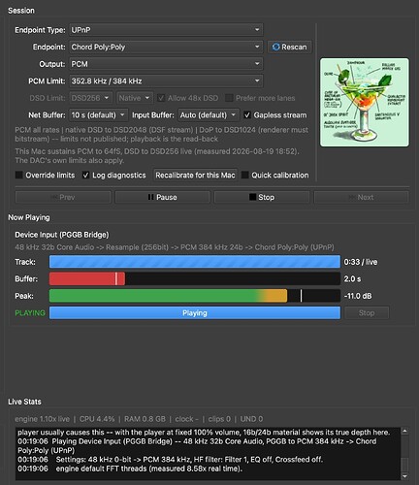Click the Rescan endpoints button
Image resolution: width=419 pixels, height=485 pixels.
pyautogui.click(x=290, y=47)
